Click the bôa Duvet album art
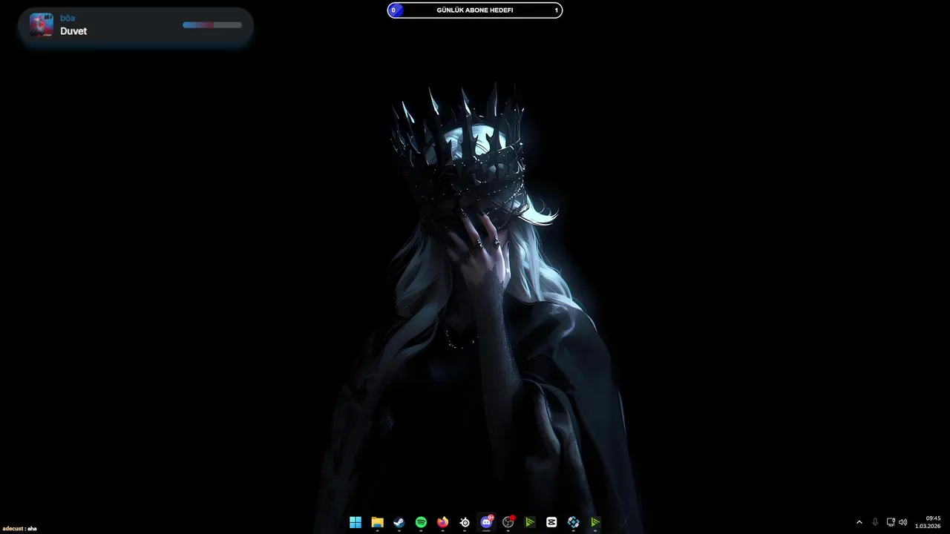The image size is (950, 534). tap(42, 25)
